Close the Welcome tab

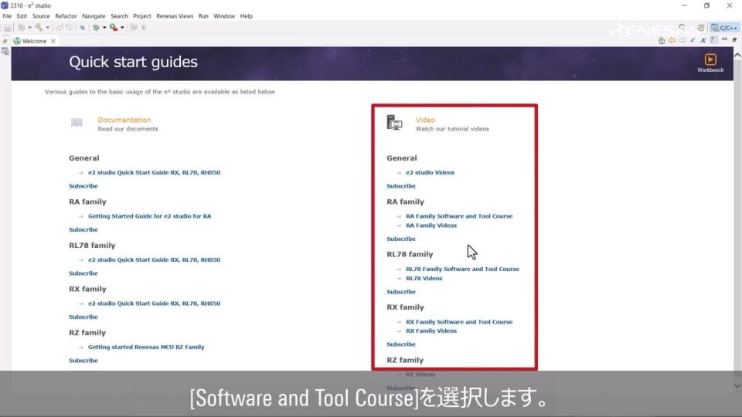click(x=53, y=41)
